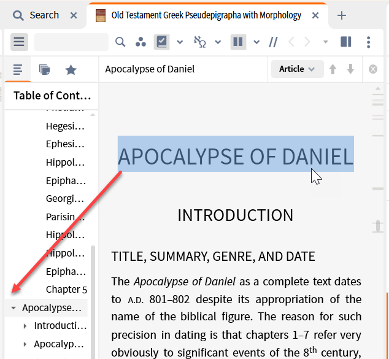This screenshot has width=389, height=359.
Task: Select Georgi… entry in contents
Action: pyautogui.click(x=65, y=199)
